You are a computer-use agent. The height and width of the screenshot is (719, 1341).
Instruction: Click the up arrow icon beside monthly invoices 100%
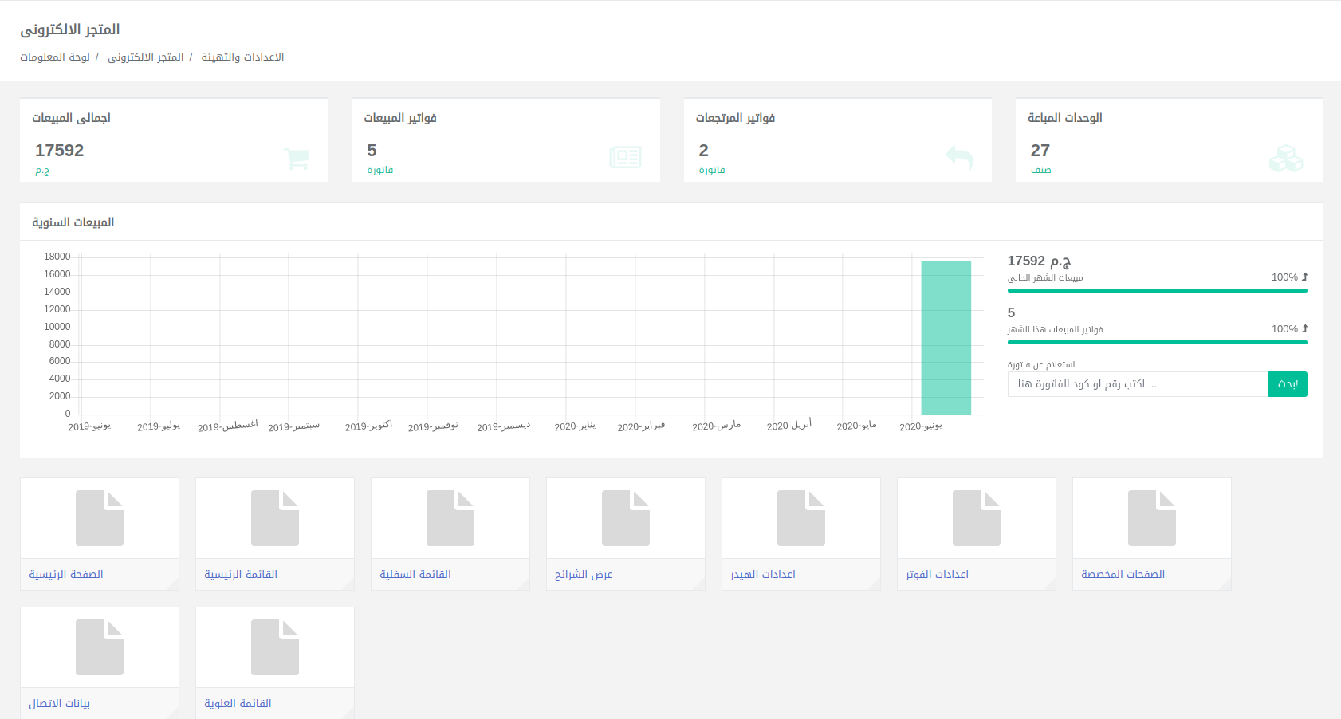pos(1304,328)
